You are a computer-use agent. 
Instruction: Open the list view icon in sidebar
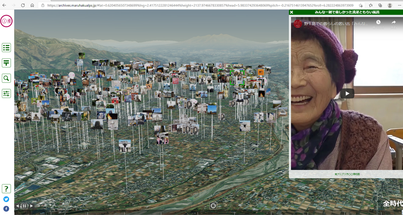click(x=6, y=47)
